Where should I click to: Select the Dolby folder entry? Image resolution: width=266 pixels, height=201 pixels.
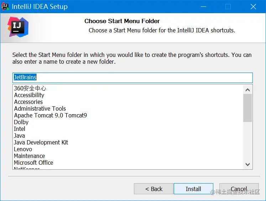pos(21,122)
